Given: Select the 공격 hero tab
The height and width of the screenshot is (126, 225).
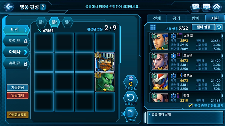Looking at the screenshot, I should (176, 18).
